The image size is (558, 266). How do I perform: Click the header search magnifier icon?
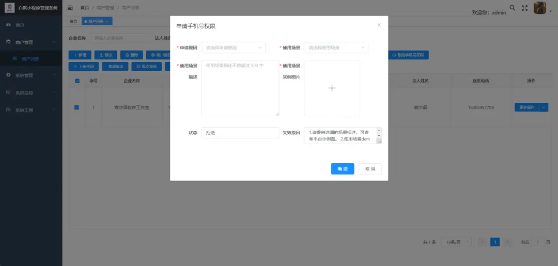click(513, 7)
